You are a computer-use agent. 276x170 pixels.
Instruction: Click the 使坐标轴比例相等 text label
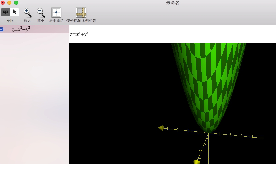[x=81, y=21]
